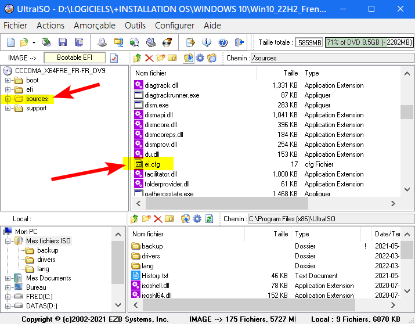This screenshot has height=324, width=415.
Task: Save the image with floppy icon
Action: [63, 42]
